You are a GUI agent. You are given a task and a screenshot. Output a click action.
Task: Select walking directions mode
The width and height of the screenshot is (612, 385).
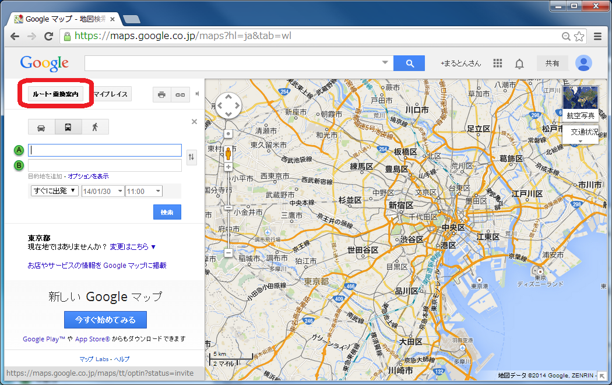pyautogui.click(x=95, y=127)
